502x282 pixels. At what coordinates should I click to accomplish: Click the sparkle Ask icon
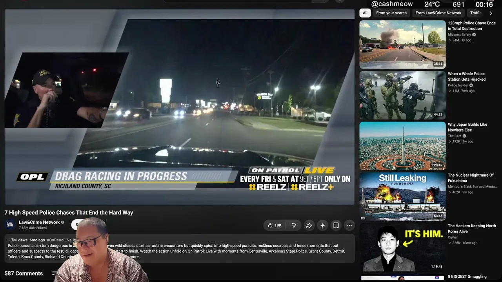coord(322,225)
